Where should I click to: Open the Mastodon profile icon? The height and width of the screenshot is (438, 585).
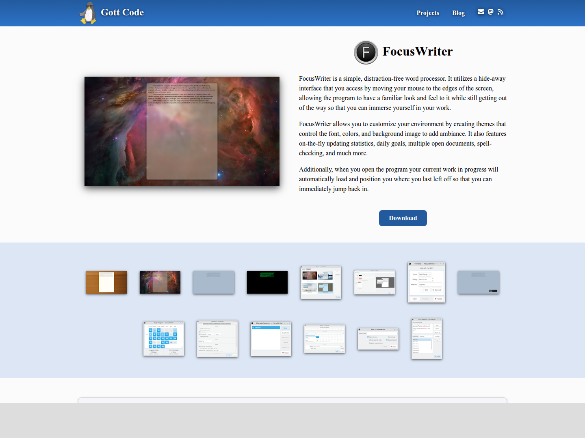[x=491, y=12]
